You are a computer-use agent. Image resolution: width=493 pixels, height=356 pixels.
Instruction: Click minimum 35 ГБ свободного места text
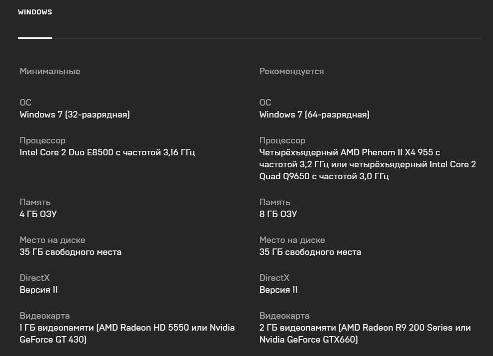(x=70, y=252)
